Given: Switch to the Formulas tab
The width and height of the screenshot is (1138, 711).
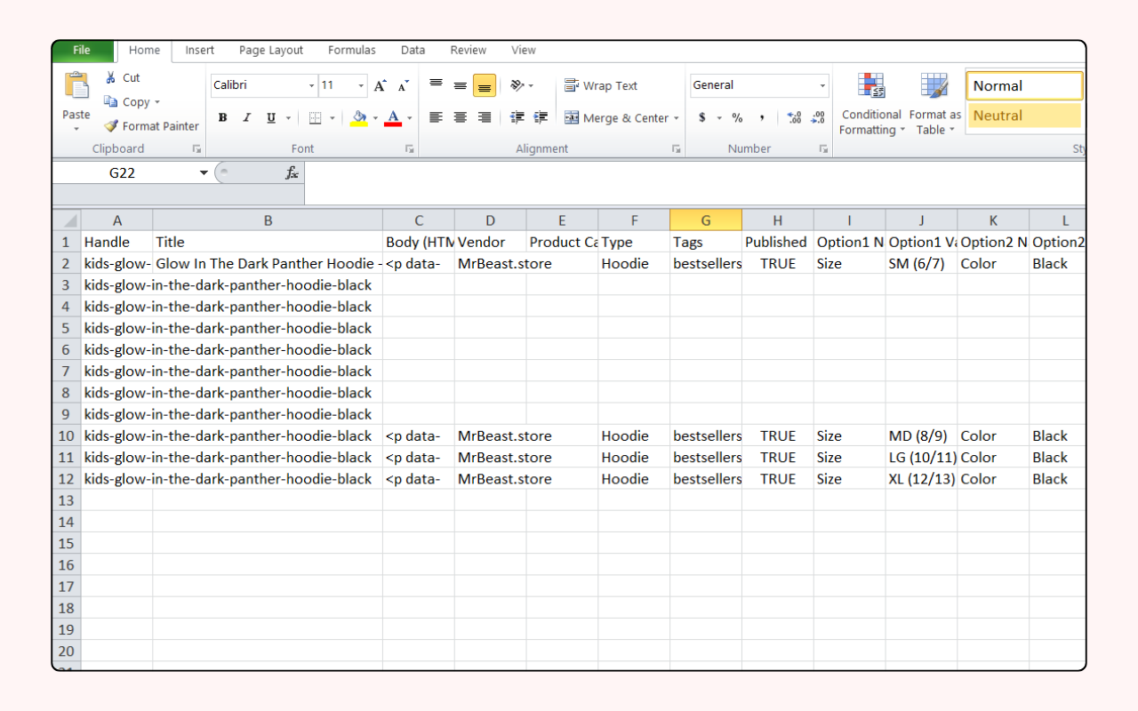Looking at the screenshot, I should [x=352, y=51].
